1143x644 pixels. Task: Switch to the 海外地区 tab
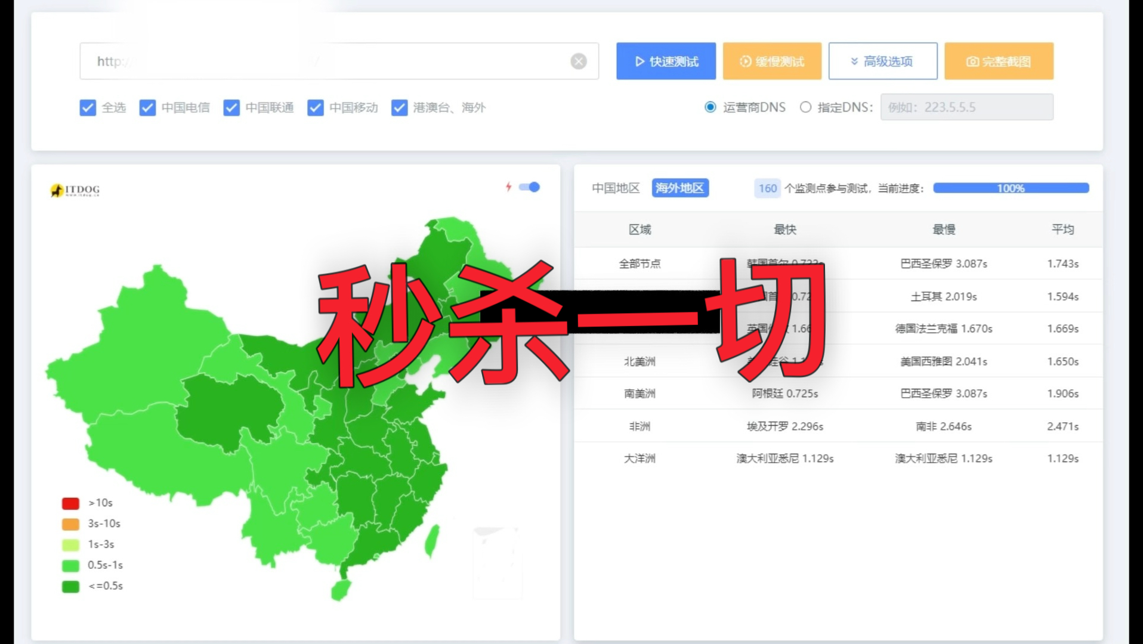pyautogui.click(x=680, y=188)
